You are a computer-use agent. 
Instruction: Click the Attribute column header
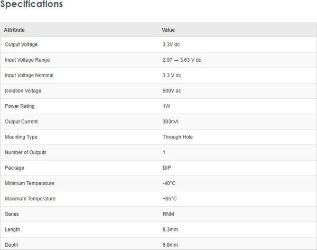point(14,30)
